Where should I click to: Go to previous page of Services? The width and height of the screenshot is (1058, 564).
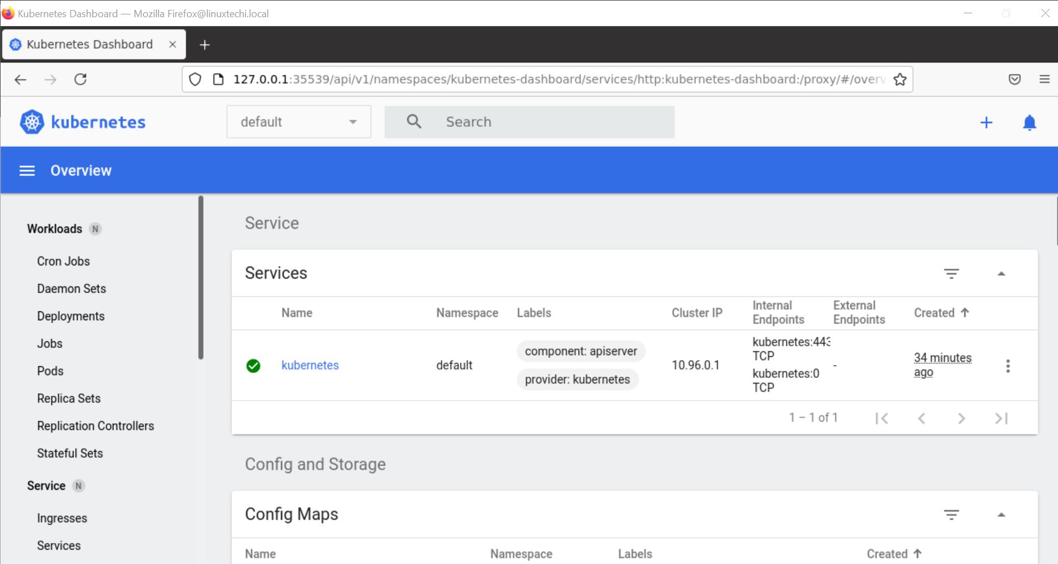922,418
